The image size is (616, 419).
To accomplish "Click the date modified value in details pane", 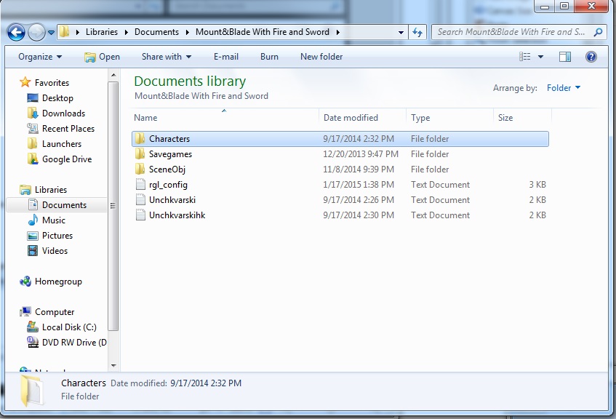I will (x=206, y=383).
